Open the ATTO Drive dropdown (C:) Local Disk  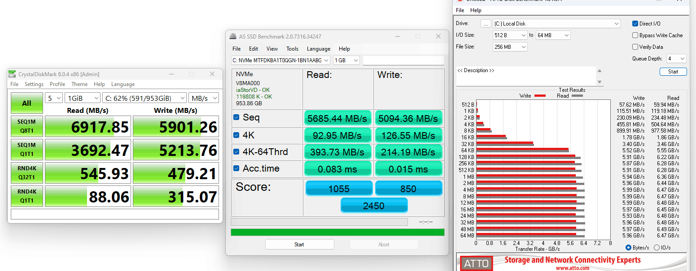tap(556, 24)
